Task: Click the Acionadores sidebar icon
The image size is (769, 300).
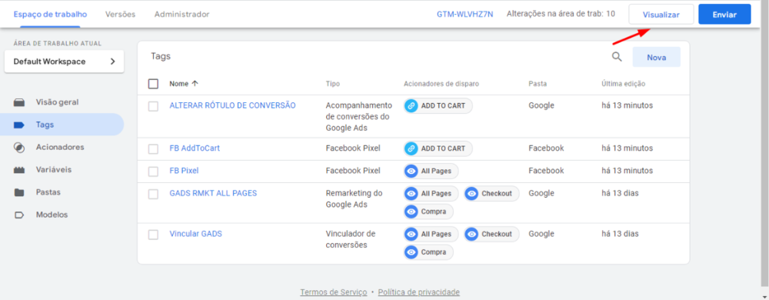Action: coord(19,147)
